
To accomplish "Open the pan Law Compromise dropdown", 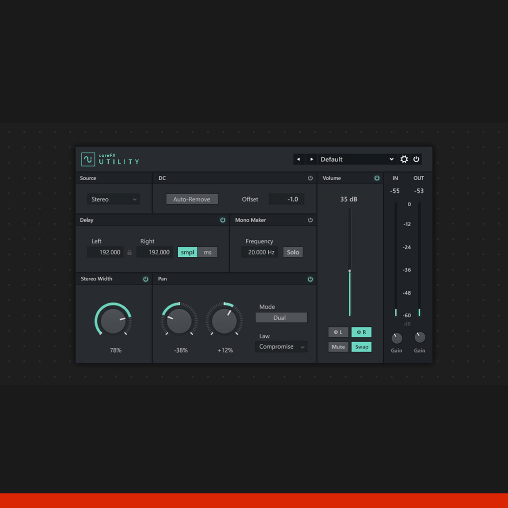I will coord(281,347).
